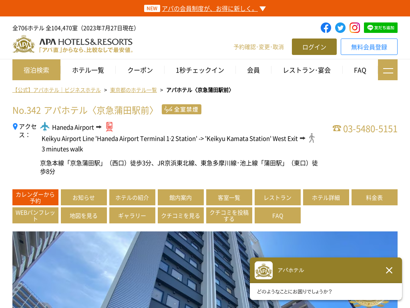Open the APA Facebook page icon
The image size is (410, 308).
tap(326, 28)
